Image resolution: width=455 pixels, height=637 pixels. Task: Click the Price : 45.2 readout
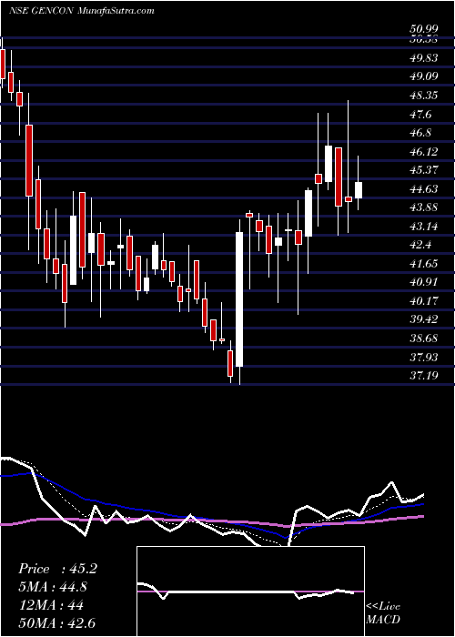(57, 569)
